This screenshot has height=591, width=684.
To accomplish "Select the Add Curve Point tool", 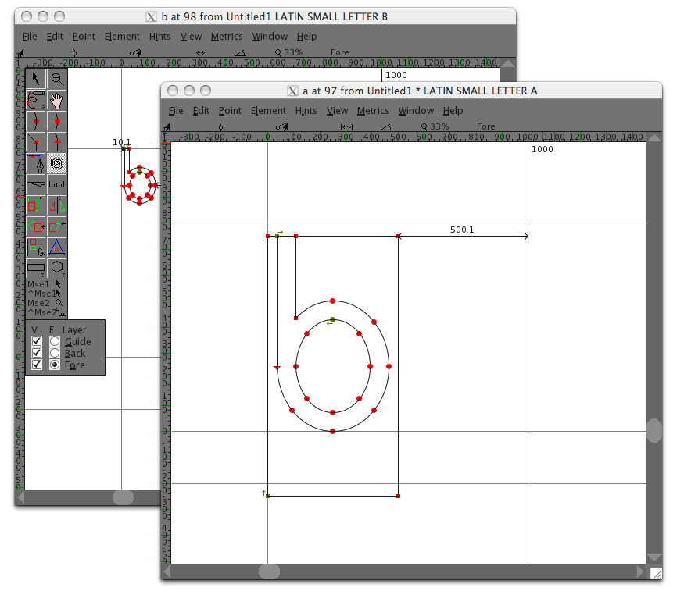I will 35,121.
